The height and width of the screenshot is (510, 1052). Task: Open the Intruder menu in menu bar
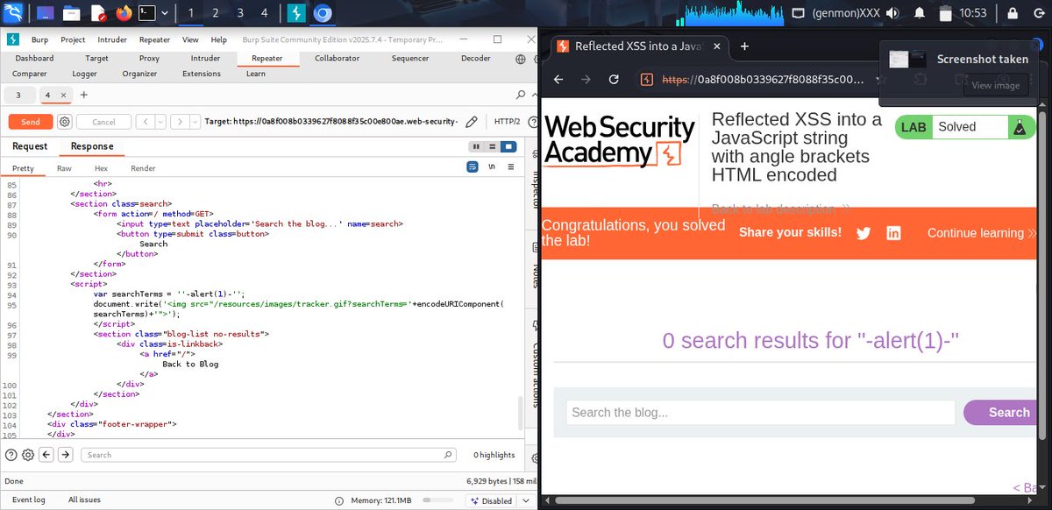pos(112,39)
